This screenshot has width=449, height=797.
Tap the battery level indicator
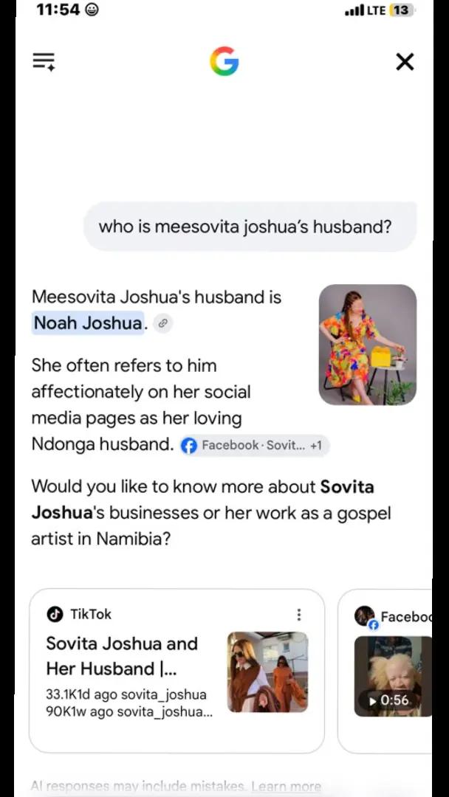point(401,10)
